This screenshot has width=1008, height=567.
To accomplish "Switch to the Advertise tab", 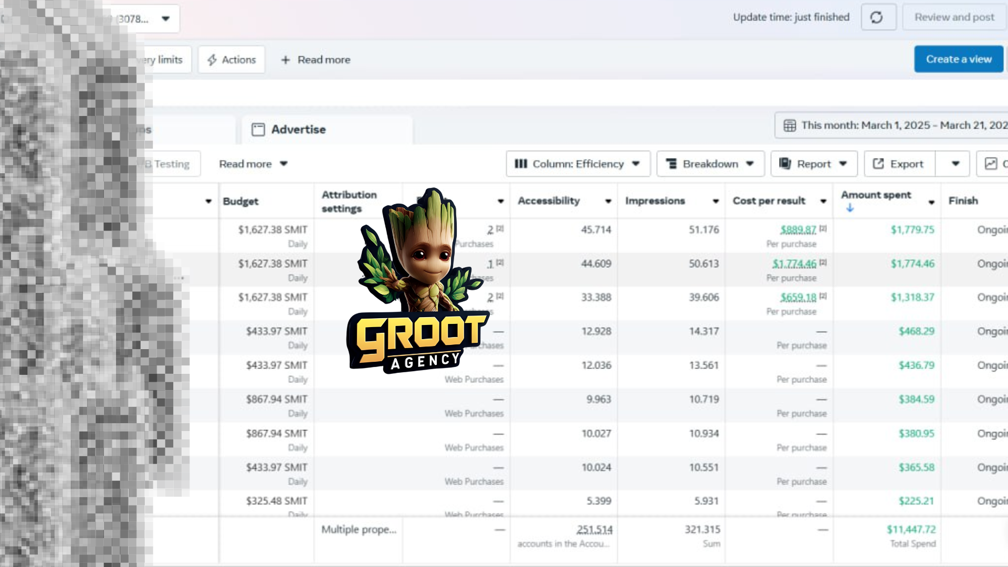I will tap(327, 130).
